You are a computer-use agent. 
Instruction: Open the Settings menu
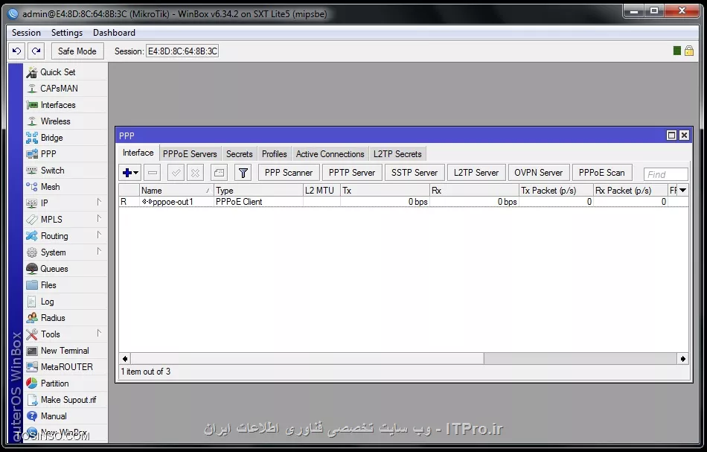tap(67, 33)
